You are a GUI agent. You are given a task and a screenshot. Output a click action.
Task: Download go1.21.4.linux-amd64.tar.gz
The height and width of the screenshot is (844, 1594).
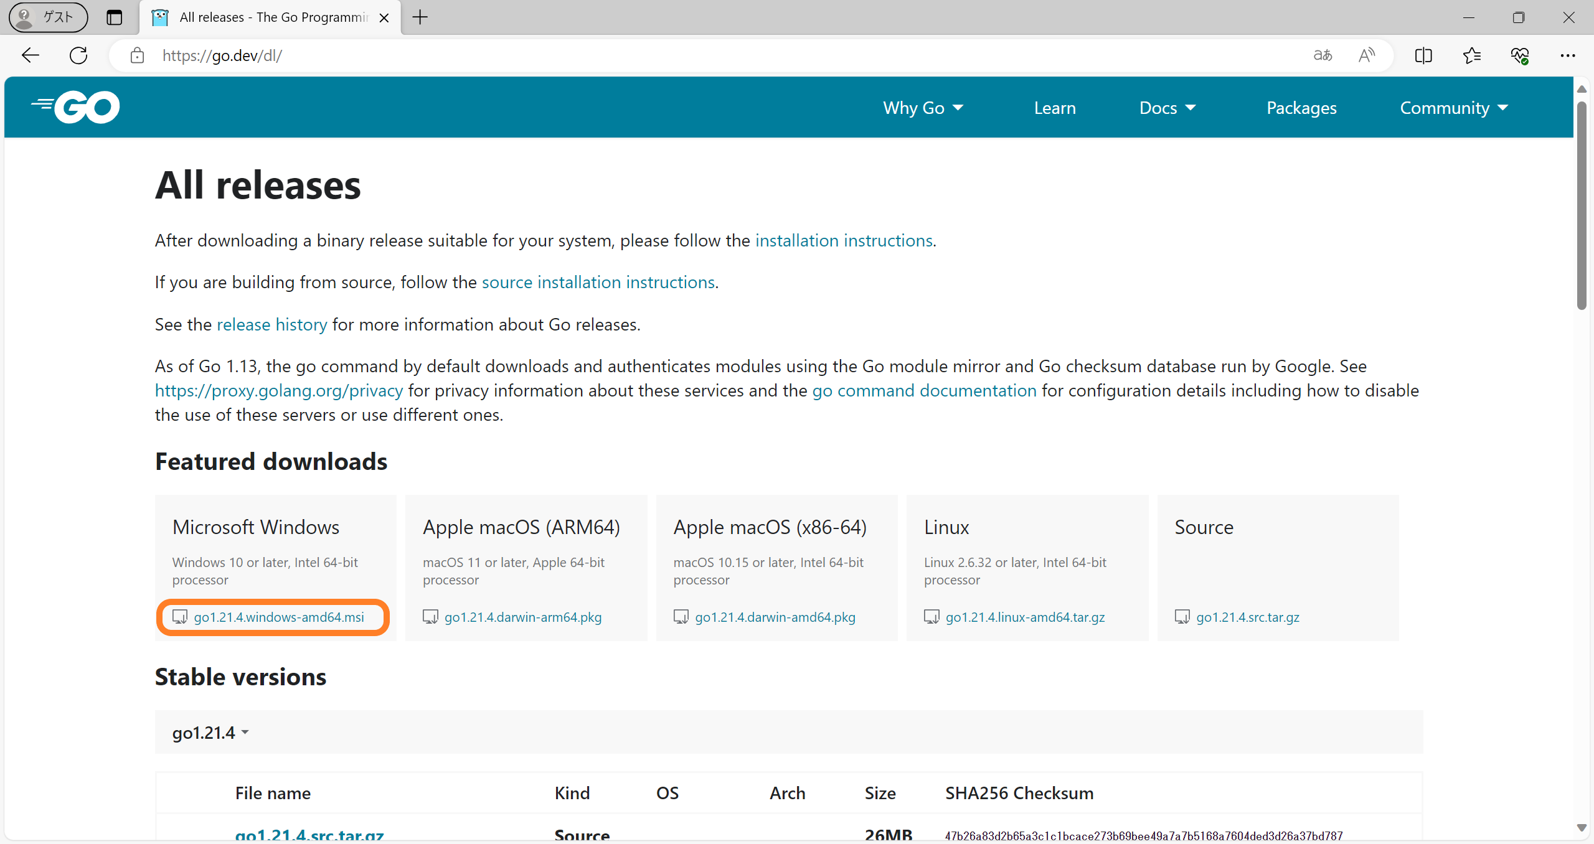1025,617
